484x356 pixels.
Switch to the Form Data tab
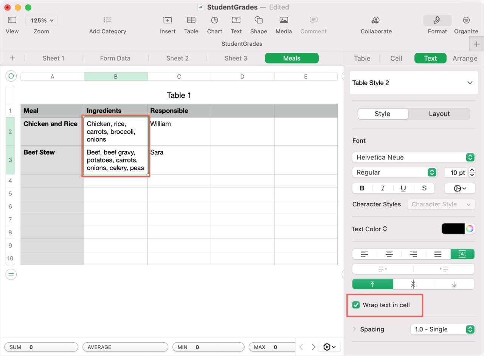115,58
